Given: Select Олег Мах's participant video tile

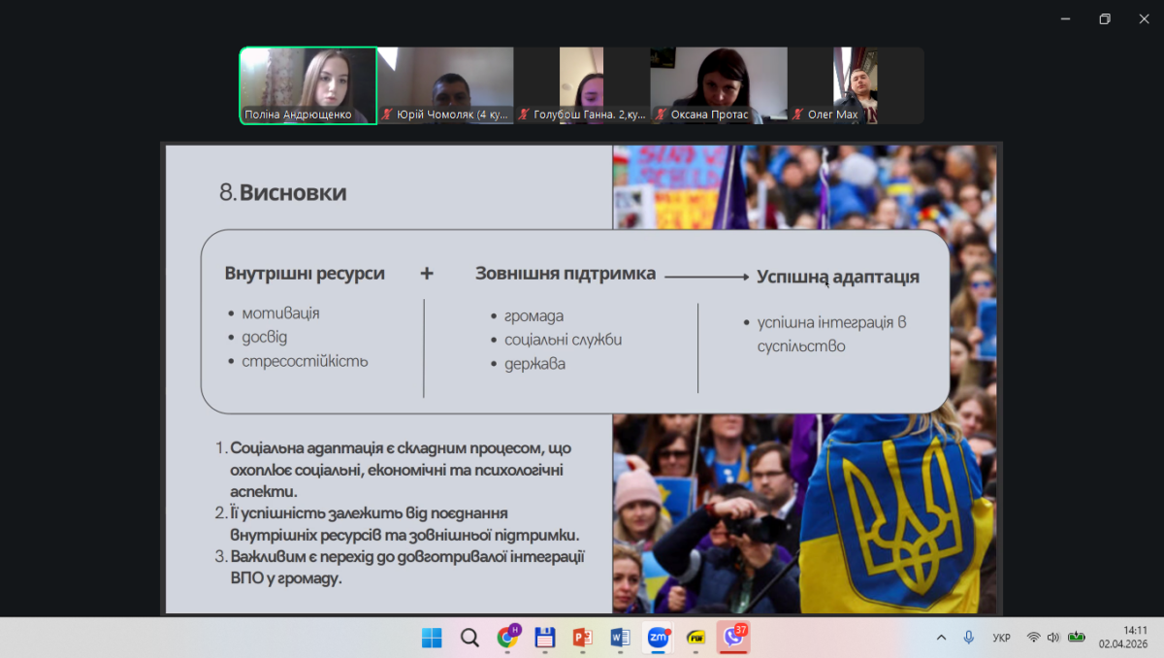Looking at the screenshot, I should (855, 85).
